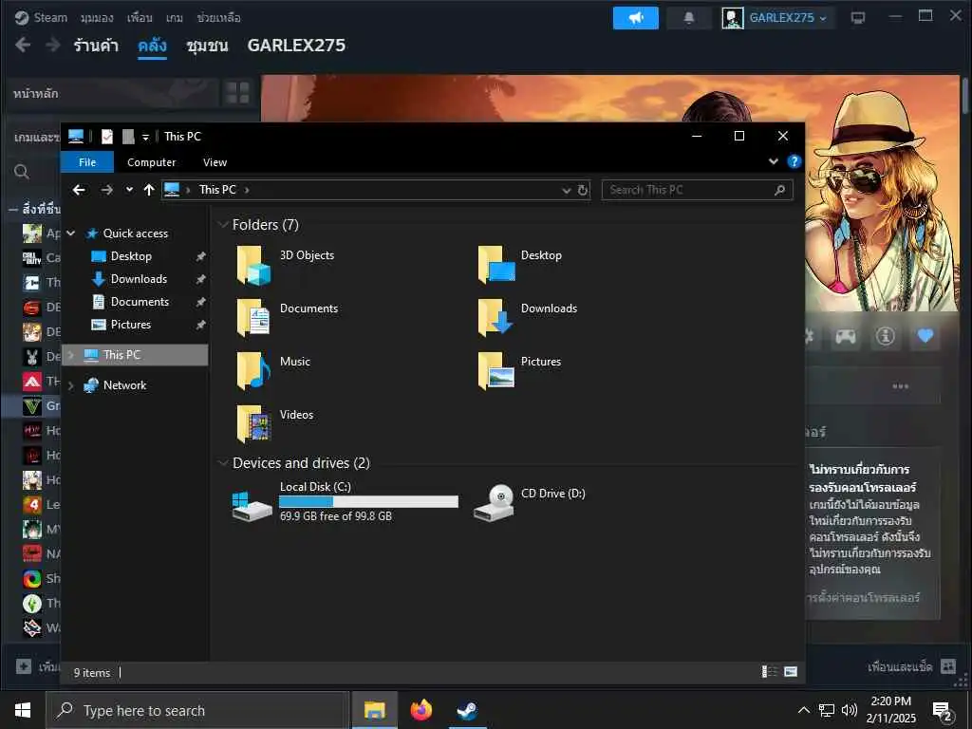Click the Explorer back arrow
Viewport: 972px width, 729px height.
[79, 190]
